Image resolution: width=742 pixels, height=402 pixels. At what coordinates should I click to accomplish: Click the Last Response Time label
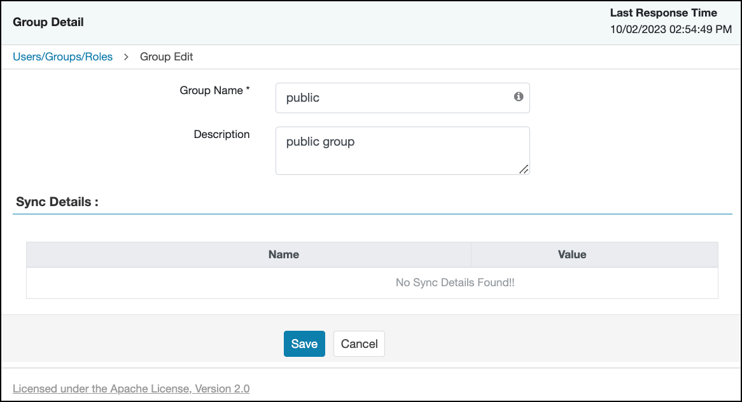663,13
